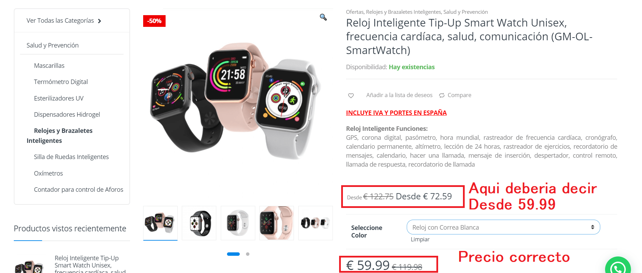Open Oxímetros category

coord(48,174)
